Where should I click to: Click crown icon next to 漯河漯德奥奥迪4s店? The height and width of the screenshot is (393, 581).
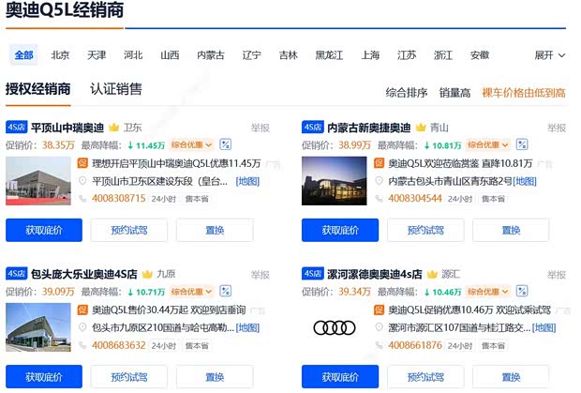pos(432,274)
